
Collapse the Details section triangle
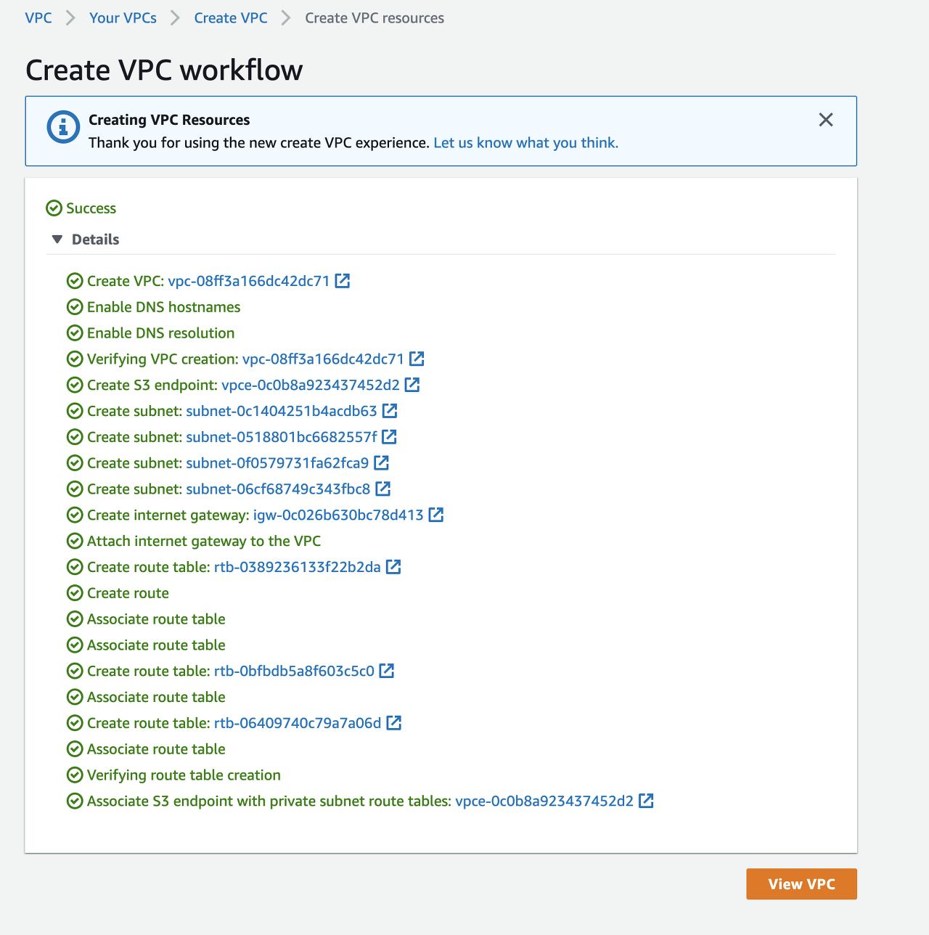coord(57,239)
